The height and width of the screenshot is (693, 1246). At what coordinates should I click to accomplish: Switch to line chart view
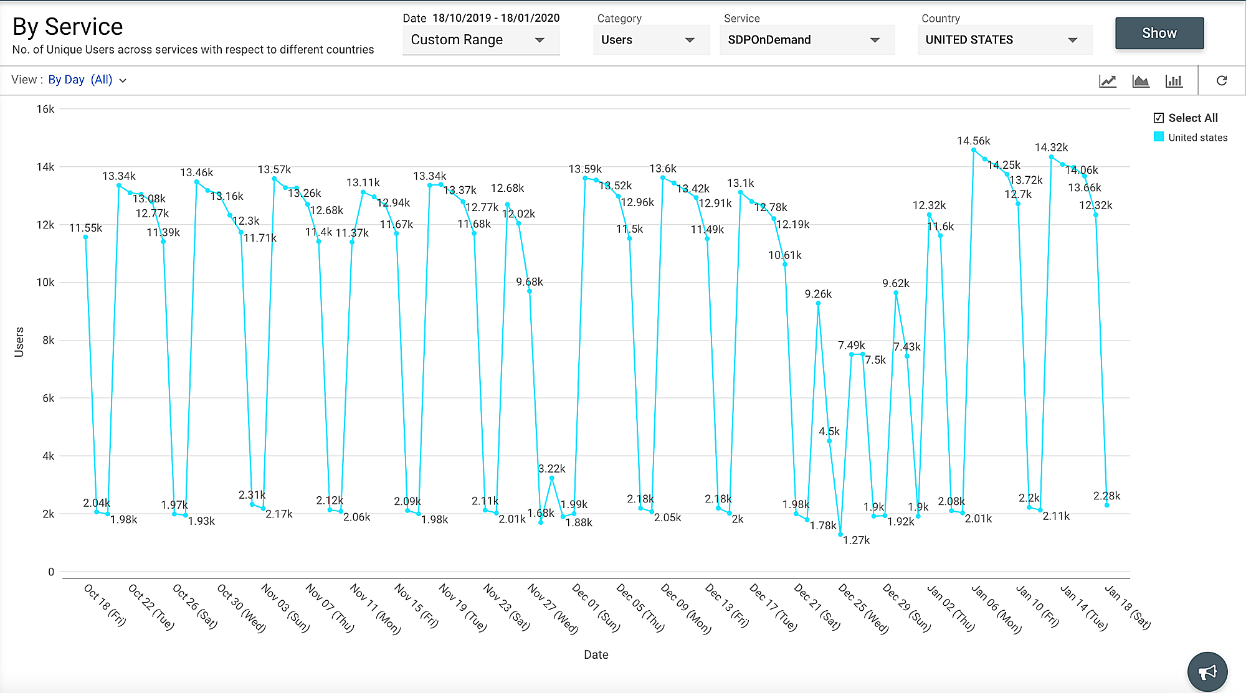click(1108, 80)
